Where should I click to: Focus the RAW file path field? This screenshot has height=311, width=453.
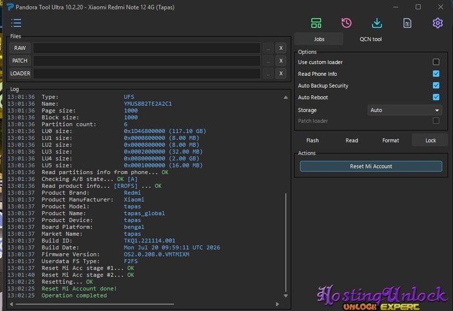147,48
